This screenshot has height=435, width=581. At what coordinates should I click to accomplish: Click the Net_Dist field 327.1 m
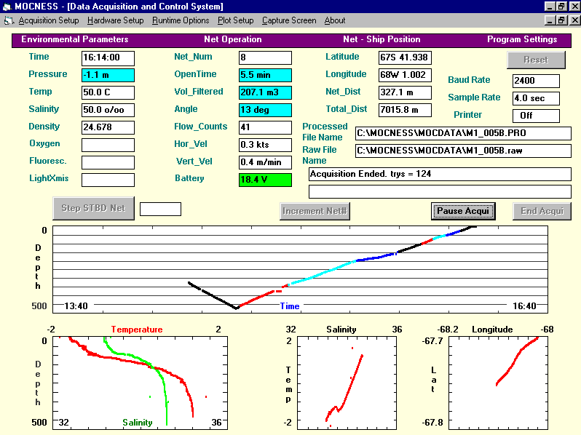(405, 92)
